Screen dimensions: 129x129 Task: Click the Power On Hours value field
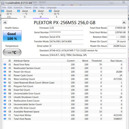[x=117, y=46]
